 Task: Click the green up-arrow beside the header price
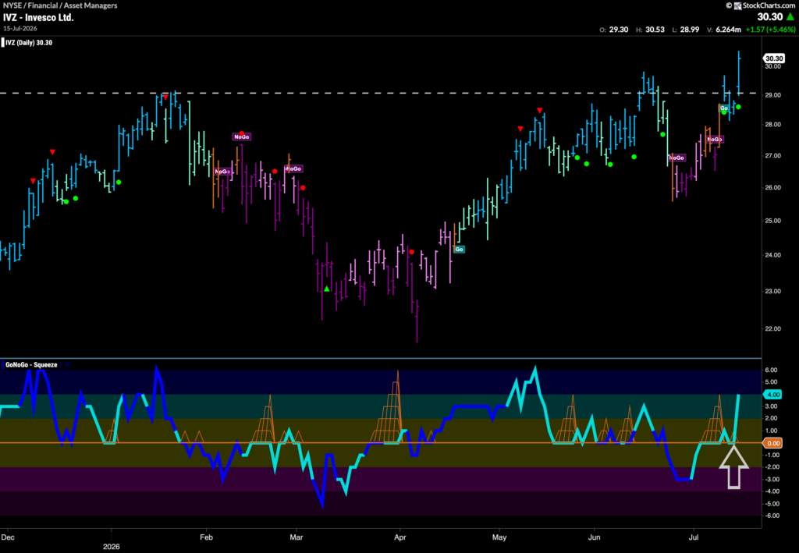(x=790, y=17)
